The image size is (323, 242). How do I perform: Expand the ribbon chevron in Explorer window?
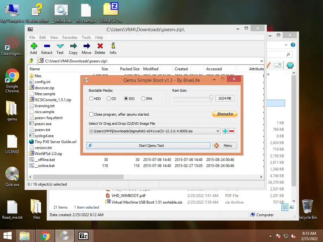[x=286, y=45]
